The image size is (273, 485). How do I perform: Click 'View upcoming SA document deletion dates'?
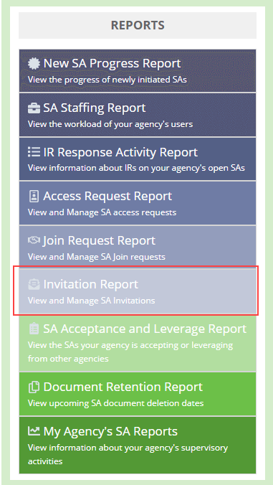[x=116, y=403]
